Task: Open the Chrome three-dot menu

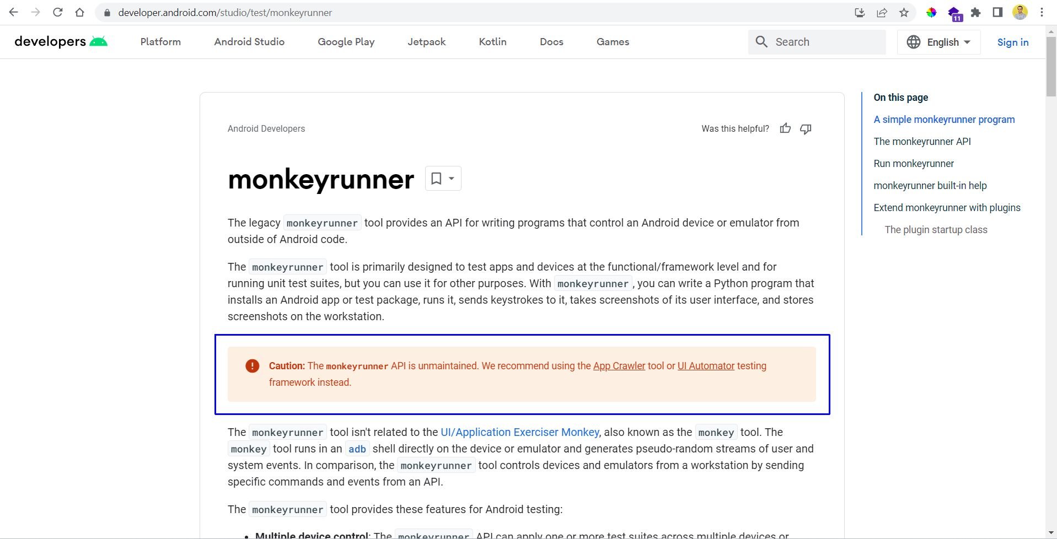Action: point(1042,13)
